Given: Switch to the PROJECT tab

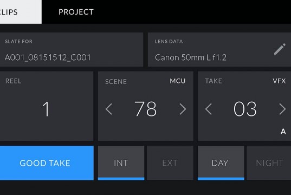Looking at the screenshot, I should click(x=76, y=12).
